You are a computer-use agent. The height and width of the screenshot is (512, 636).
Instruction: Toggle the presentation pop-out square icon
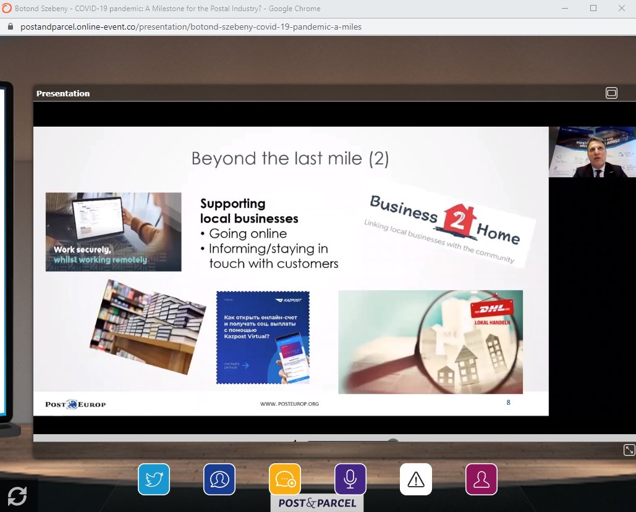[611, 93]
